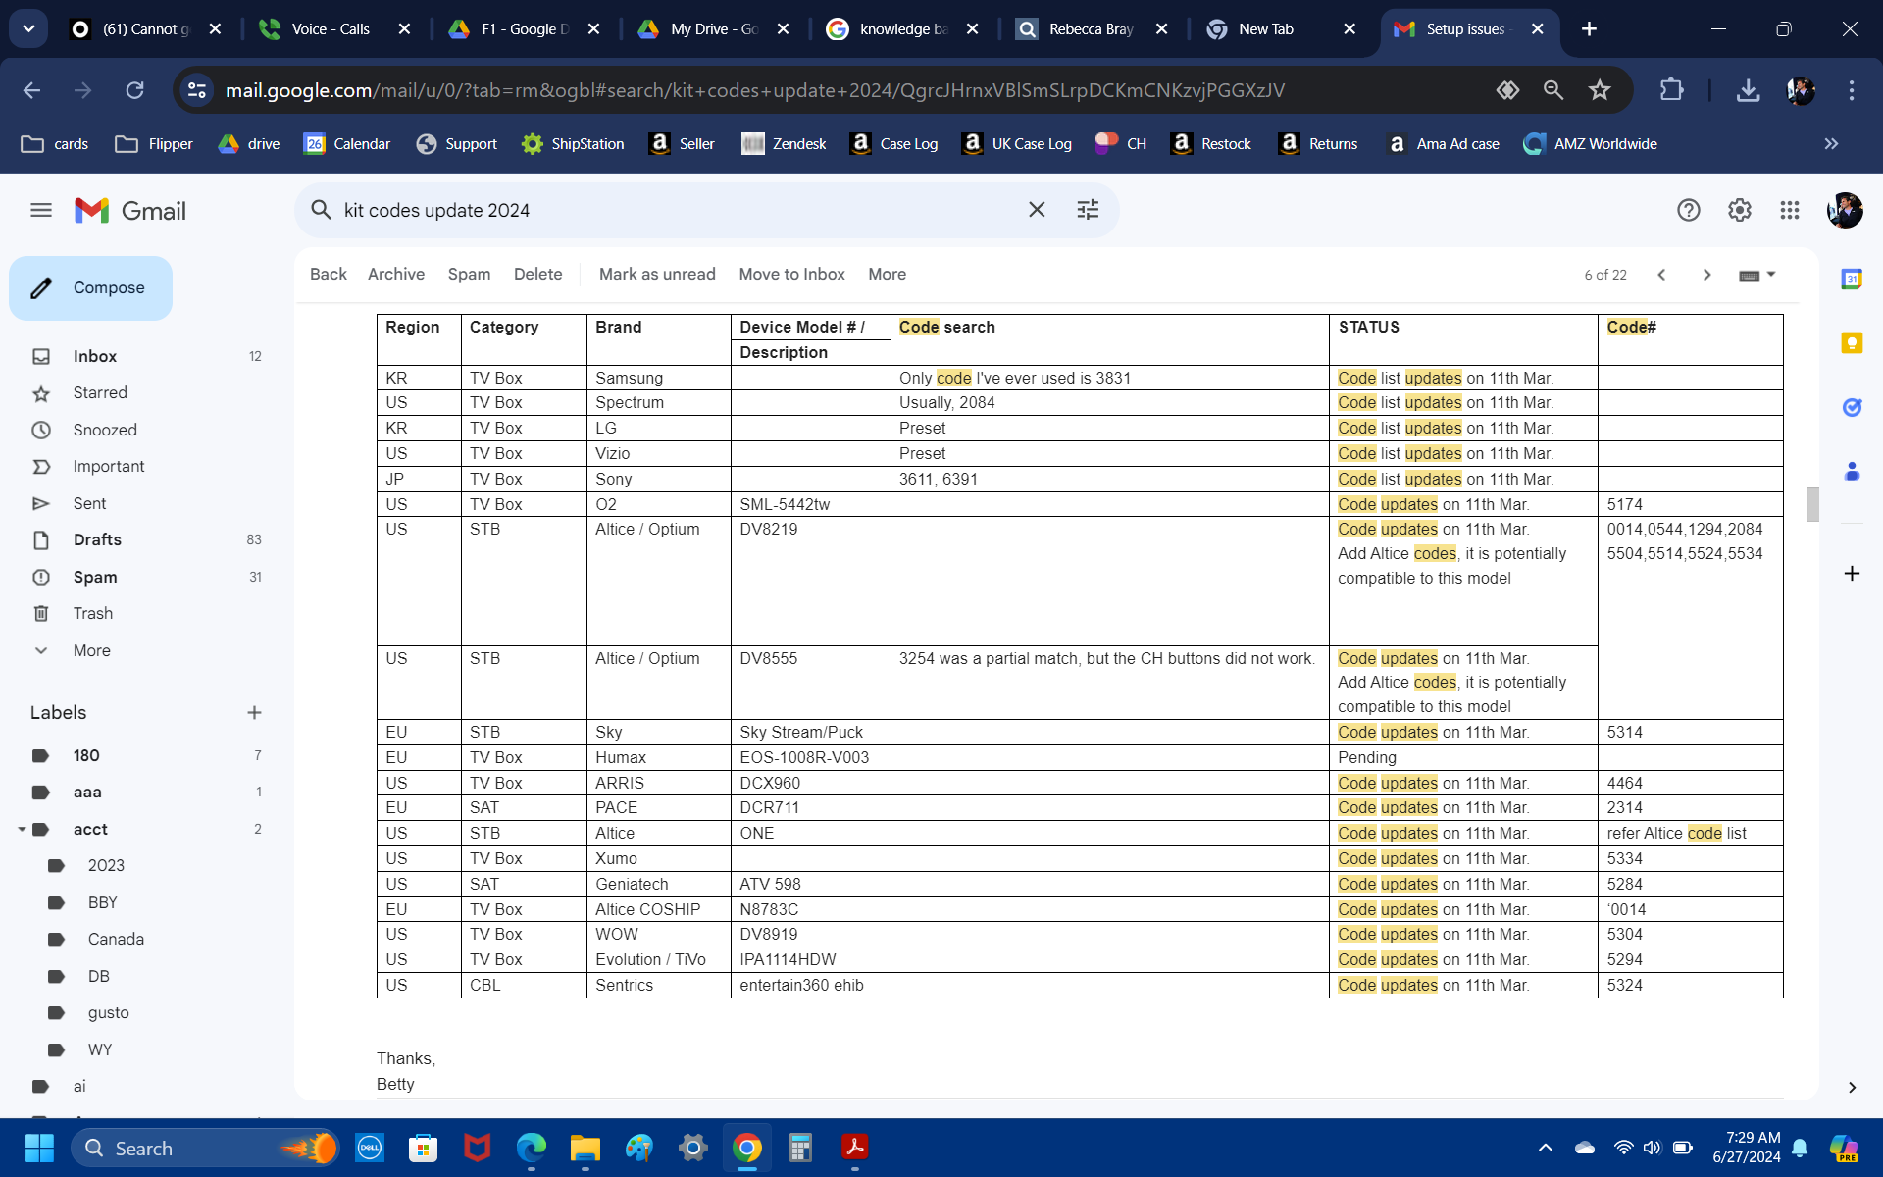Screen dimensions: 1883x1177
Task: Open input tools keyboard dropdown
Action: point(1757,276)
